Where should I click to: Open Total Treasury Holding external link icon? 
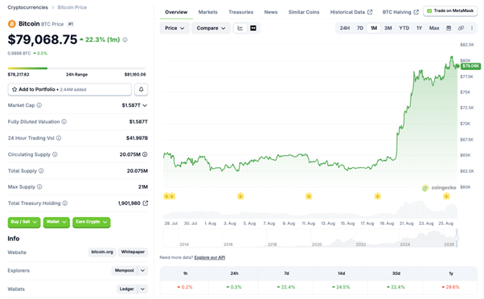146,203
